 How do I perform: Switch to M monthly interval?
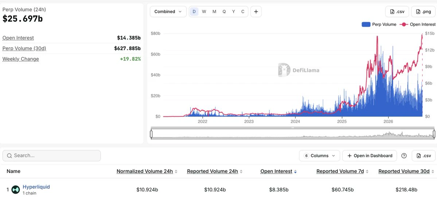tap(214, 12)
